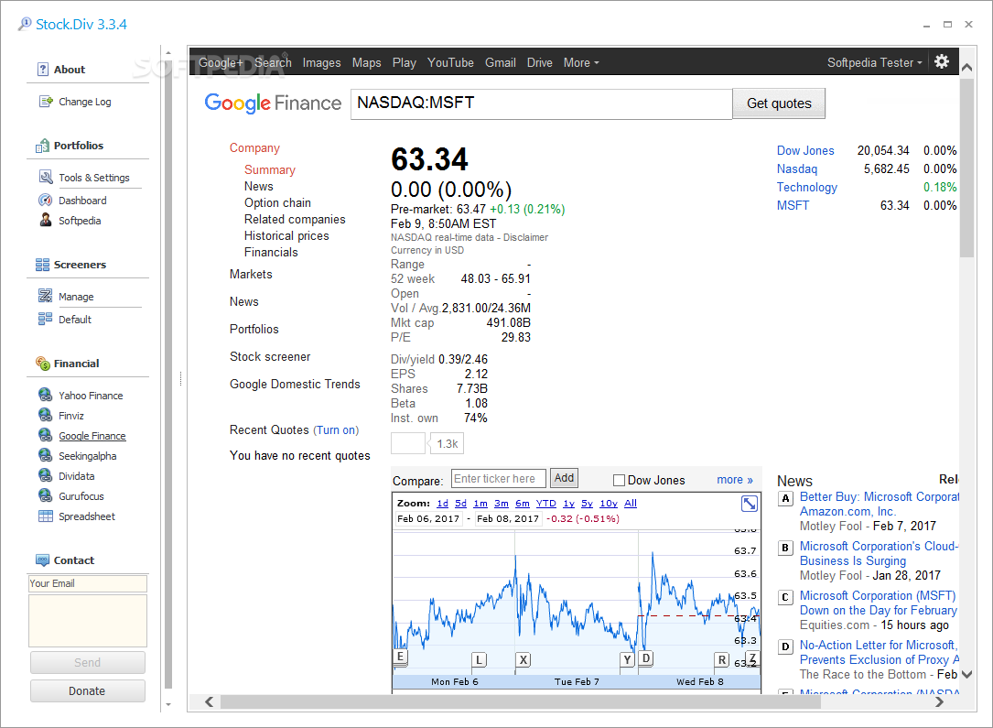Click the Get quotes button
The width and height of the screenshot is (993, 728).
[x=779, y=103]
